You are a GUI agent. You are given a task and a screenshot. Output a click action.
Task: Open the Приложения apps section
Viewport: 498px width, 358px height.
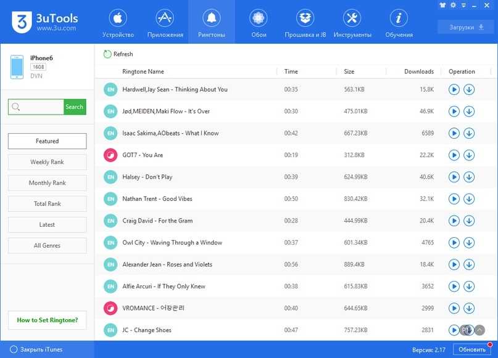165,23
